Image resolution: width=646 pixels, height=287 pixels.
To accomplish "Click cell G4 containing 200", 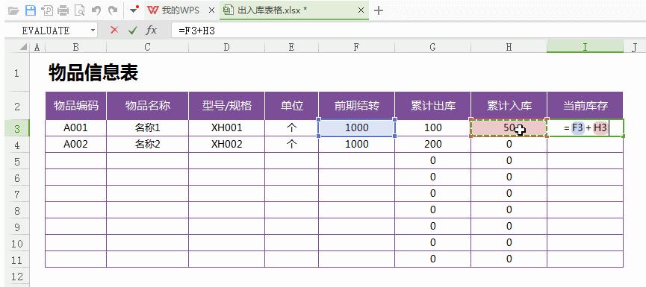I will click(432, 145).
